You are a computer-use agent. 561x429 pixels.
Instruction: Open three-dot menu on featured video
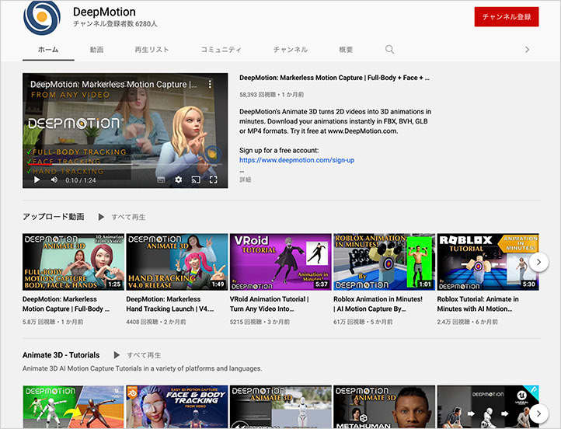click(210, 84)
